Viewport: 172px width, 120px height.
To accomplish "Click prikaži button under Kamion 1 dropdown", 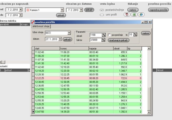I will 61,15.
